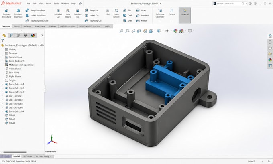Viewport: 273px width, 164px height.
Task: Select the Draft tool
Action: (128, 16)
